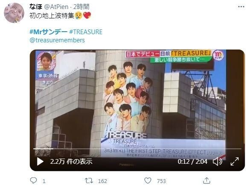250x192 pixels.
Task: Click the retweet arrows icon
Action: [89, 181]
